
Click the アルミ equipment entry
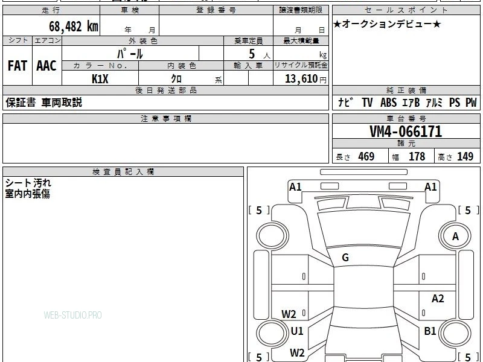[x=434, y=103]
